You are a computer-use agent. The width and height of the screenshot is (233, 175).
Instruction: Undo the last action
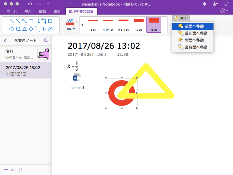pyautogui.click(x=30, y=4)
